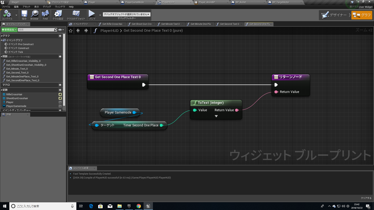The height and width of the screenshot is (210, 374).
Task: Click the green Add New button
Action: [x=9, y=30]
